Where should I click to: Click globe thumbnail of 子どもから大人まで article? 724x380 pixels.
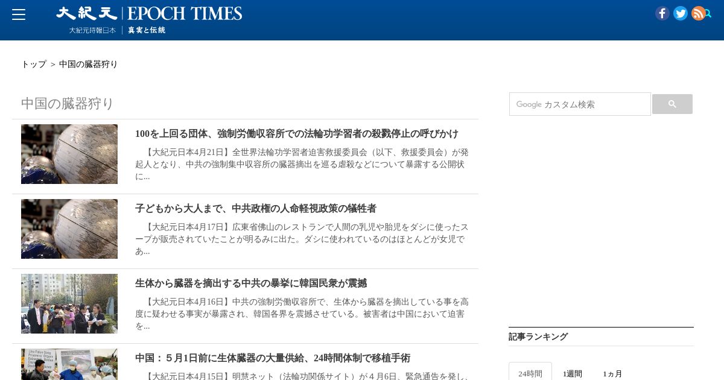(x=69, y=229)
